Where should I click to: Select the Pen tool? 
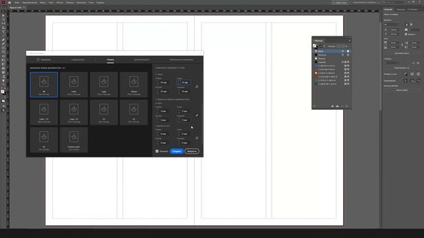click(3, 40)
